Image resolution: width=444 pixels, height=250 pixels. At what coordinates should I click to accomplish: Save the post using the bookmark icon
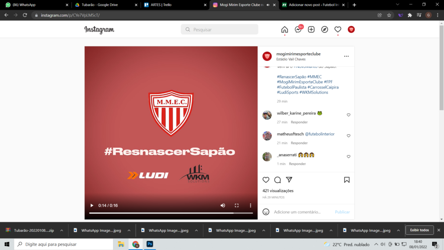tap(346, 179)
